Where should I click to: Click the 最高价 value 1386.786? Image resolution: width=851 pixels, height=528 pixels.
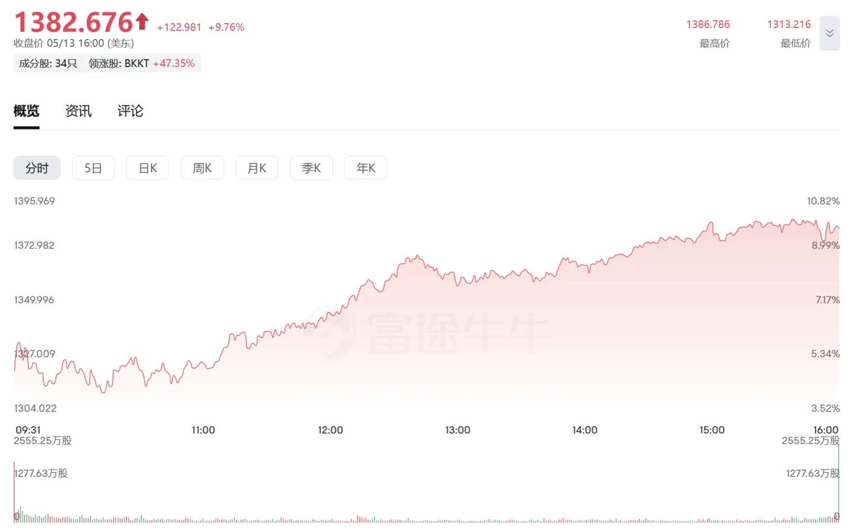tap(708, 24)
